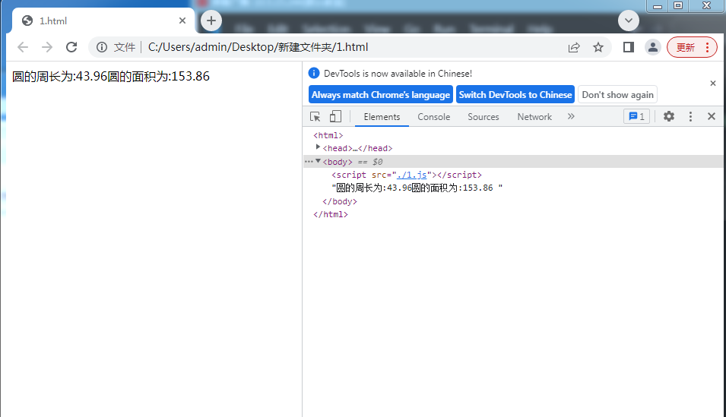The height and width of the screenshot is (417, 726).
Task: Share this page icon
Action: coord(574,47)
